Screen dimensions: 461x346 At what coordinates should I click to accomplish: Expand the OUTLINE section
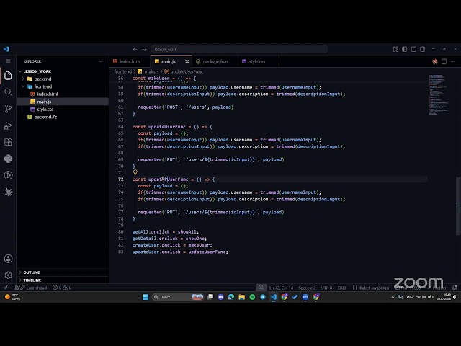(32, 272)
